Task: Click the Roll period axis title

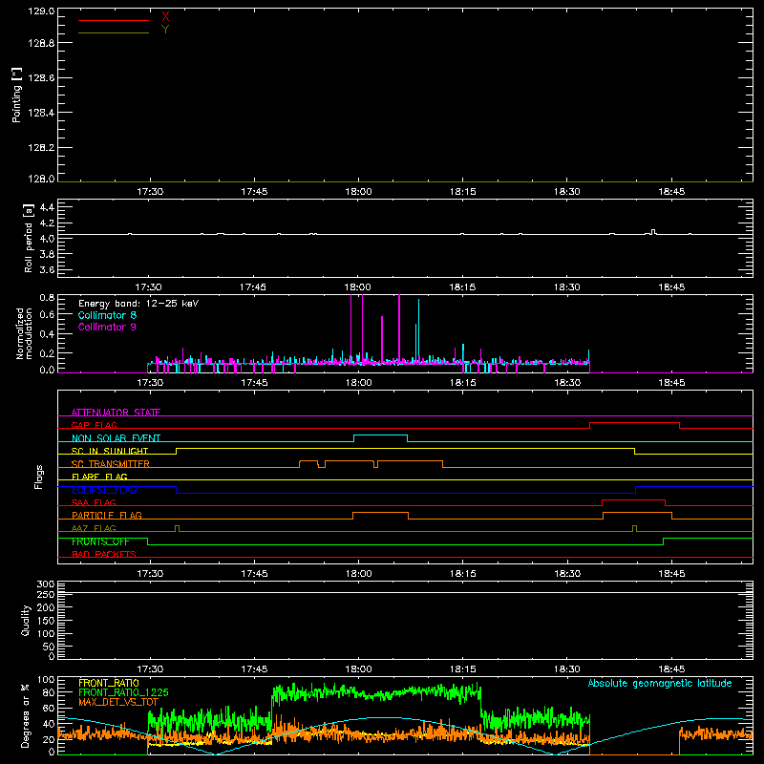Action: coord(28,238)
